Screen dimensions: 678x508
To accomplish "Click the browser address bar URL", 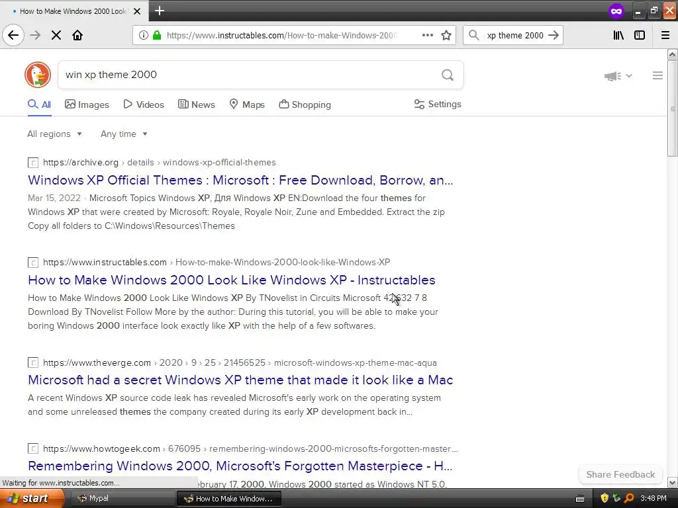I will 281,36.
